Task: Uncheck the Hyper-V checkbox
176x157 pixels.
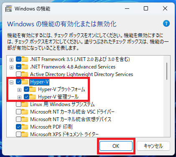Action: 18,82
